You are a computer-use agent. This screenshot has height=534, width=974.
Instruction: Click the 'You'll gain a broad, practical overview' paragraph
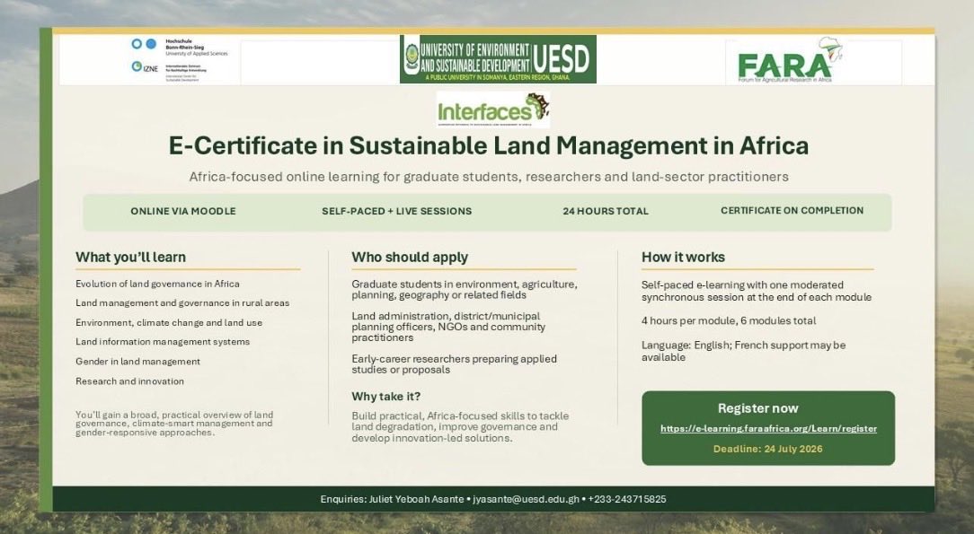pyautogui.click(x=174, y=424)
